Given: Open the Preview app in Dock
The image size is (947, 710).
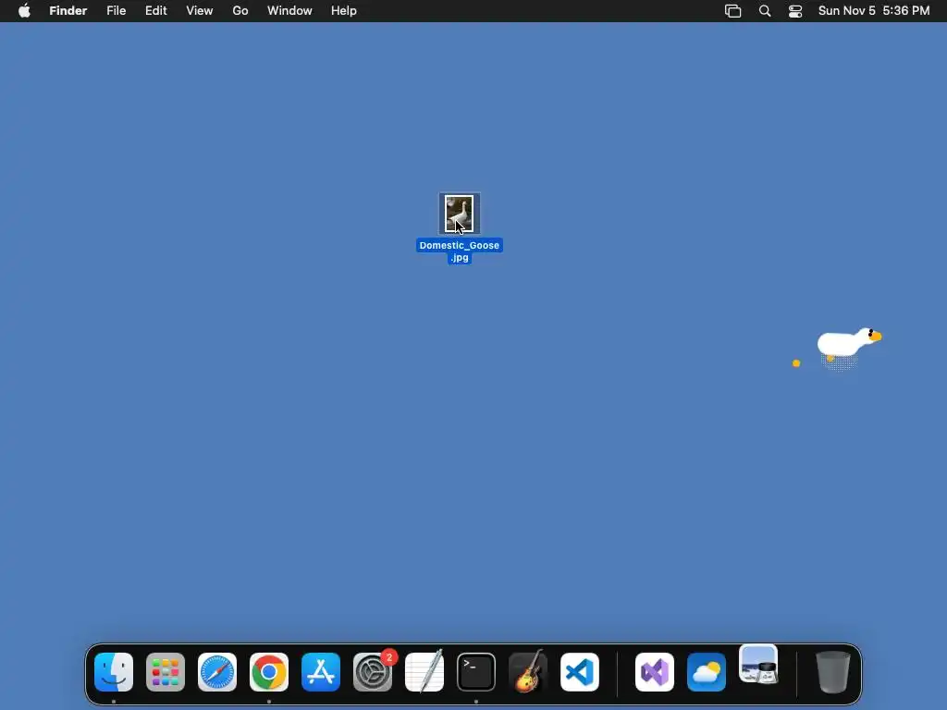Looking at the screenshot, I should (758, 665).
